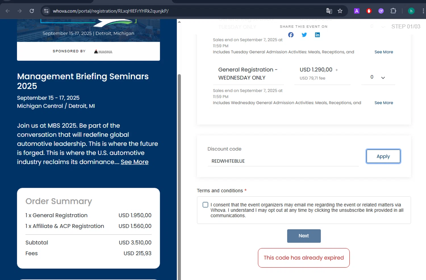
Task: Click the discount code input field
Action: point(283,161)
